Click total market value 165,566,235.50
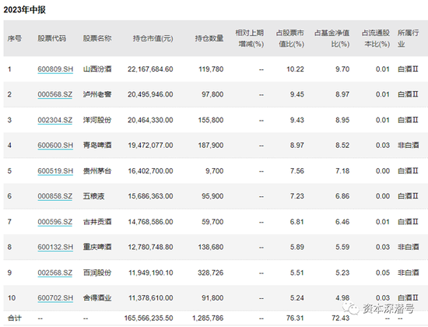The image size is (428, 327). tap(149, 318)
